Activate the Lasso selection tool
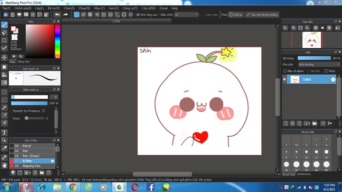Screen dimensions: 342x192 click(x=4, y=100)
